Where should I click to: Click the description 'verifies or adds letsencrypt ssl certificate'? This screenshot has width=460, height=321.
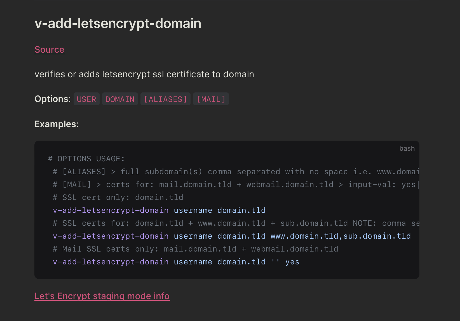tap(144, 74)
